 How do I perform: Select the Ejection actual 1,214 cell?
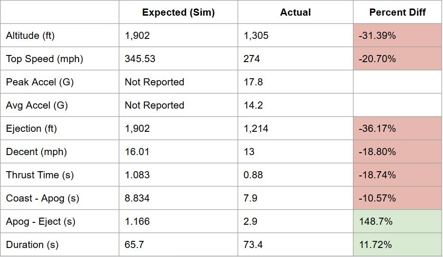click(295, 128)
